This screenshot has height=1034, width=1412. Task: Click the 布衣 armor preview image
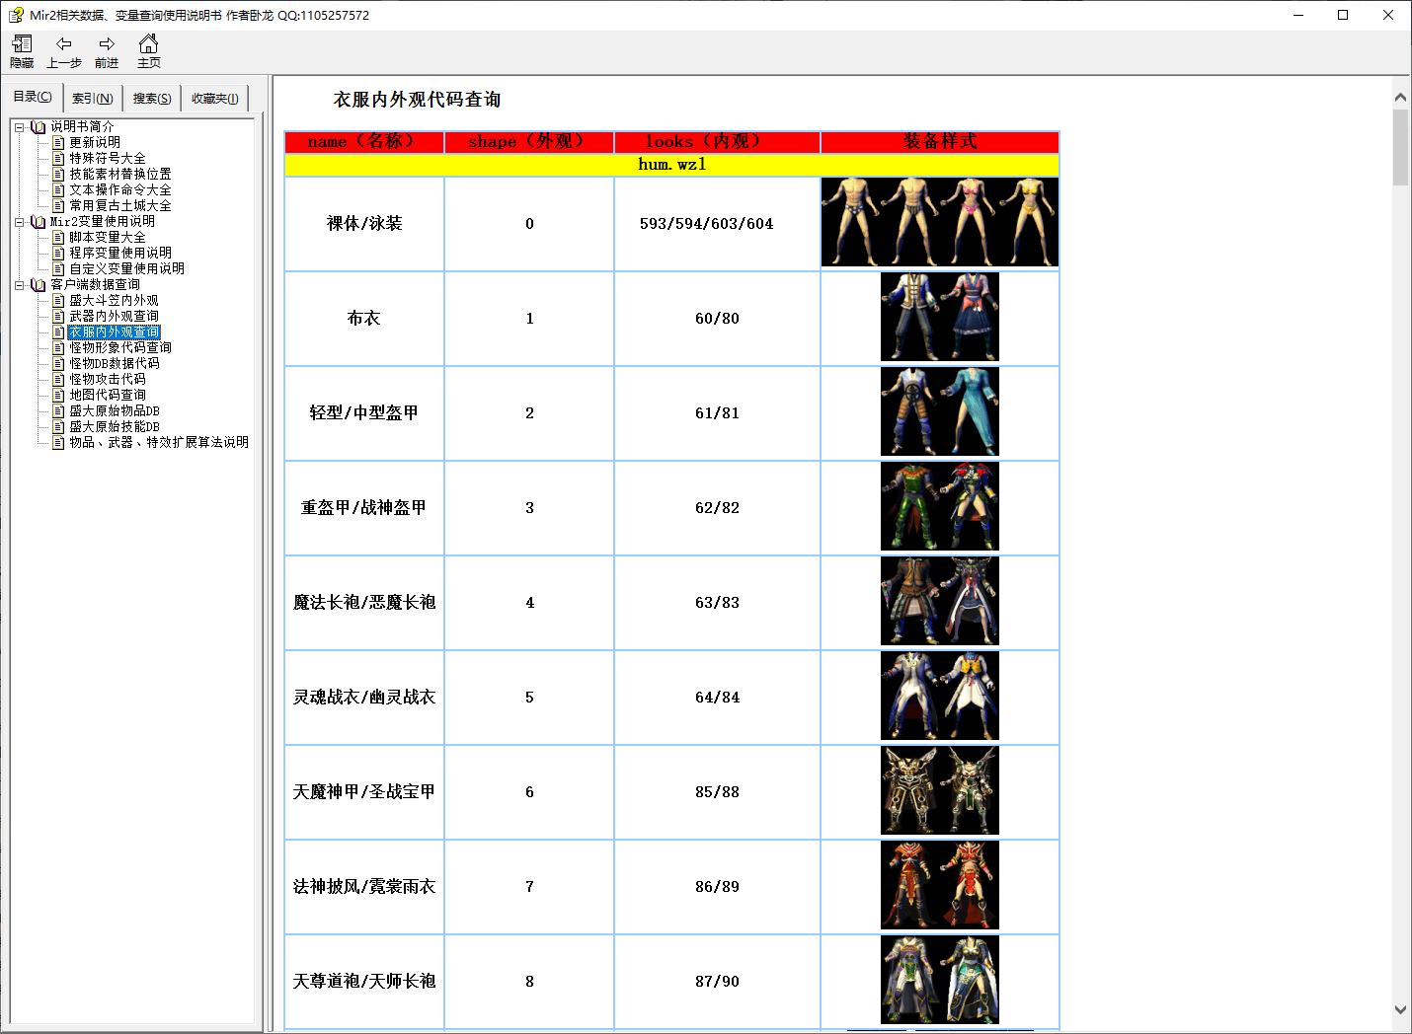(x=939, y=318)
